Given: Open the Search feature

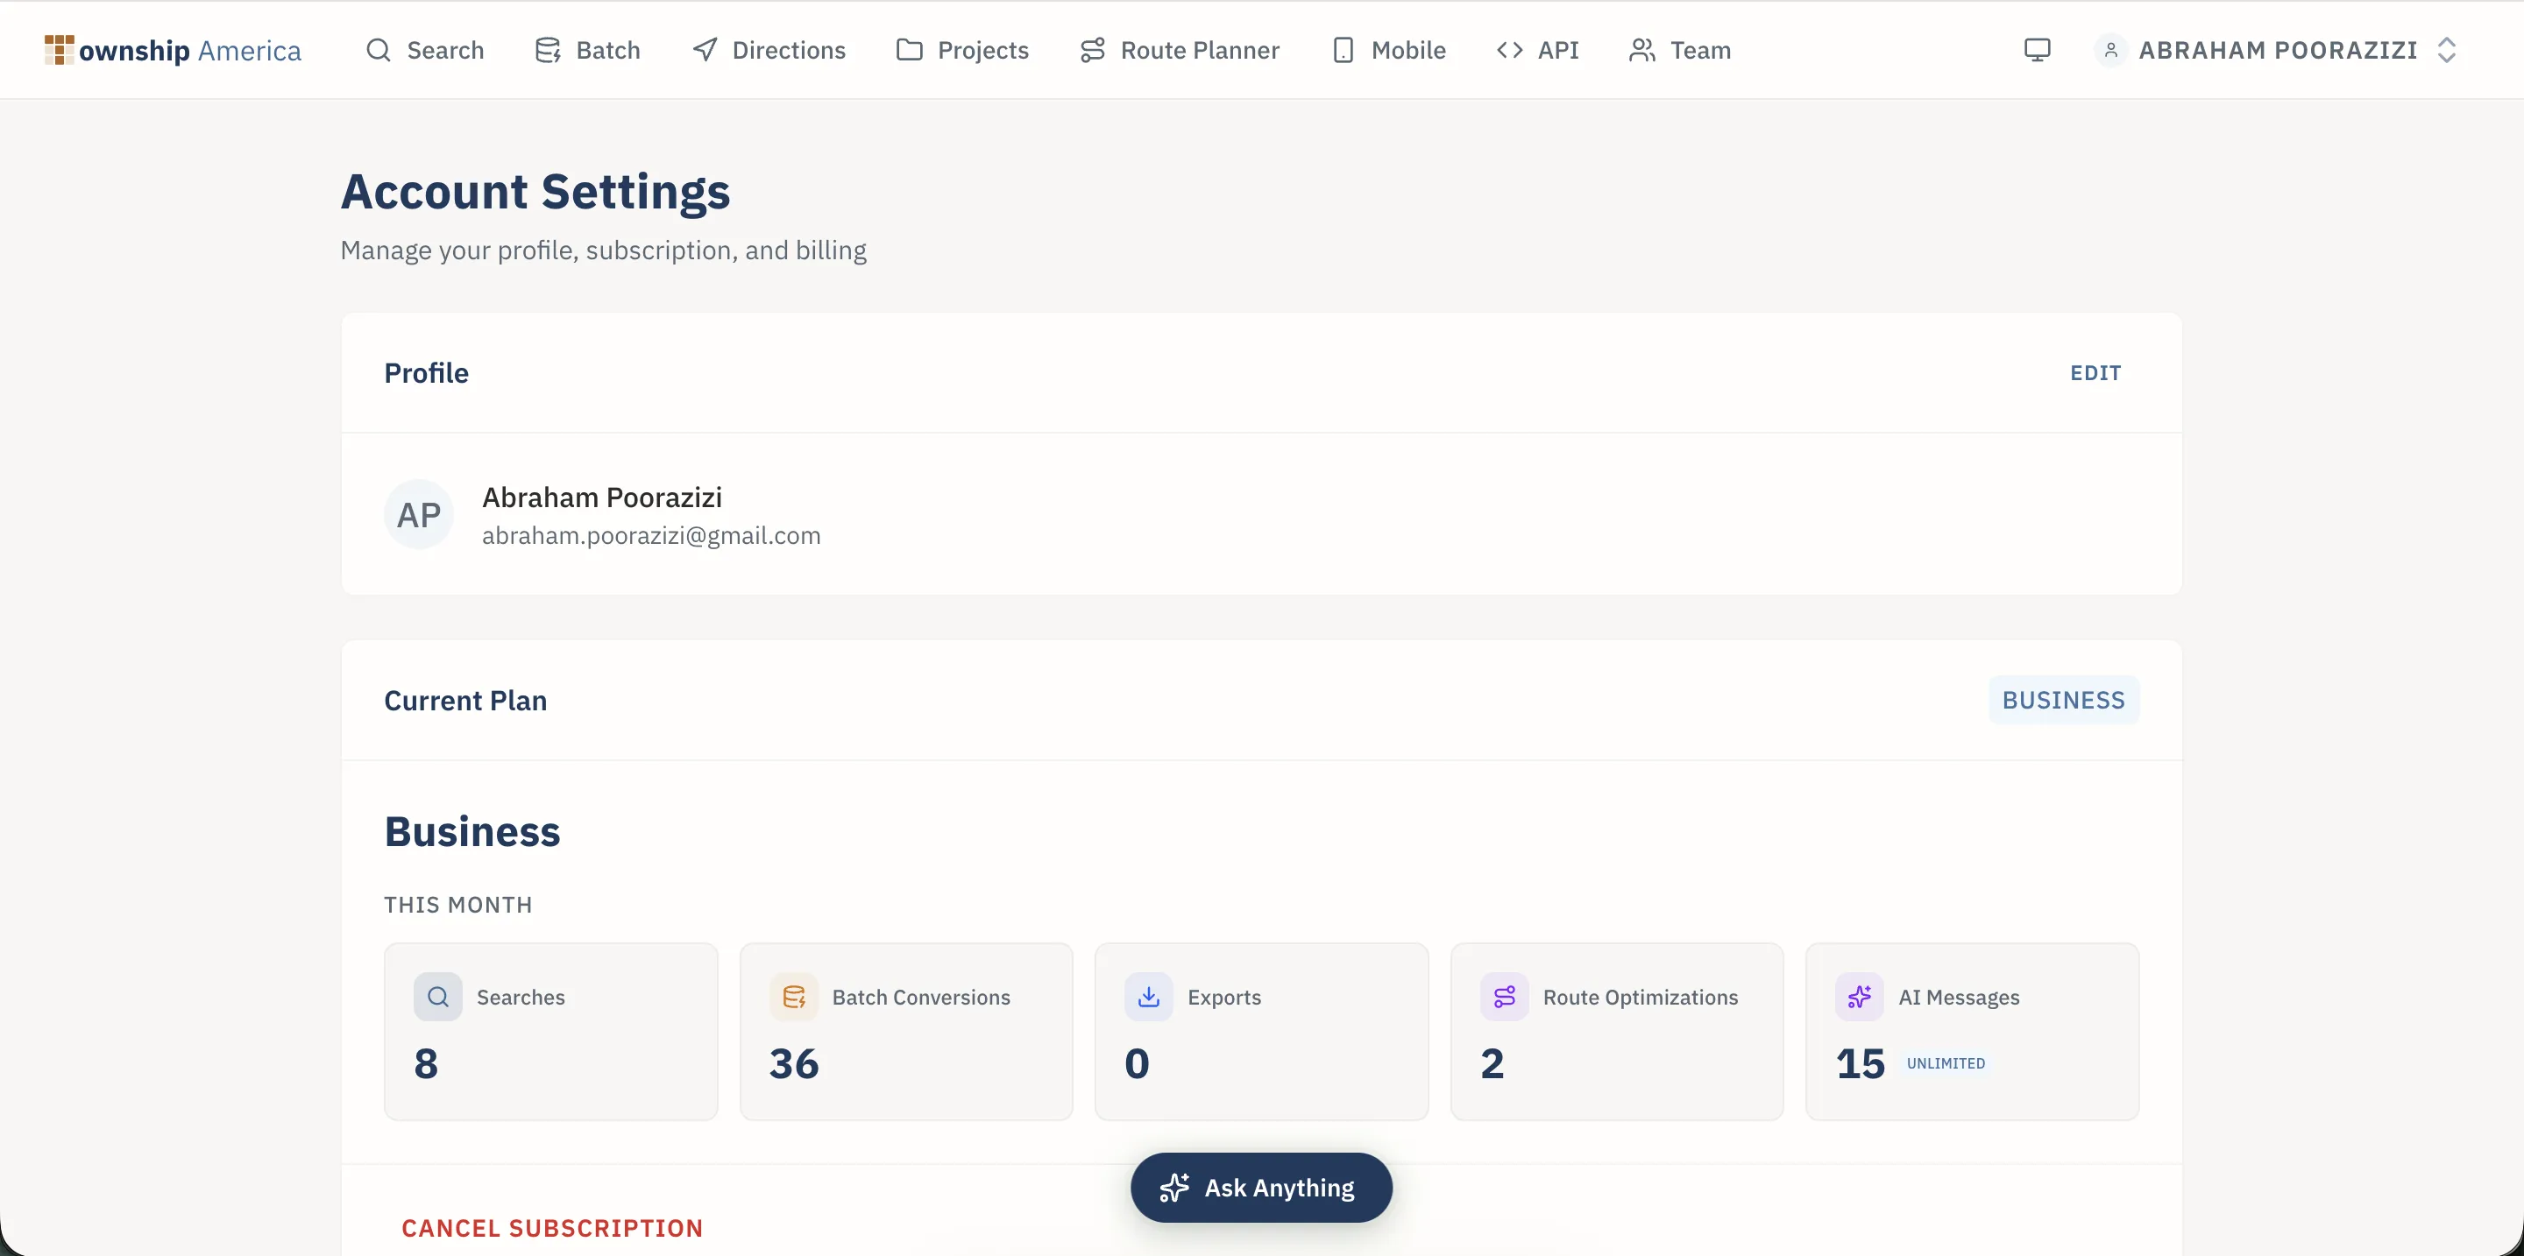Looking at the screenshot, I should click(x=425, y=50).
